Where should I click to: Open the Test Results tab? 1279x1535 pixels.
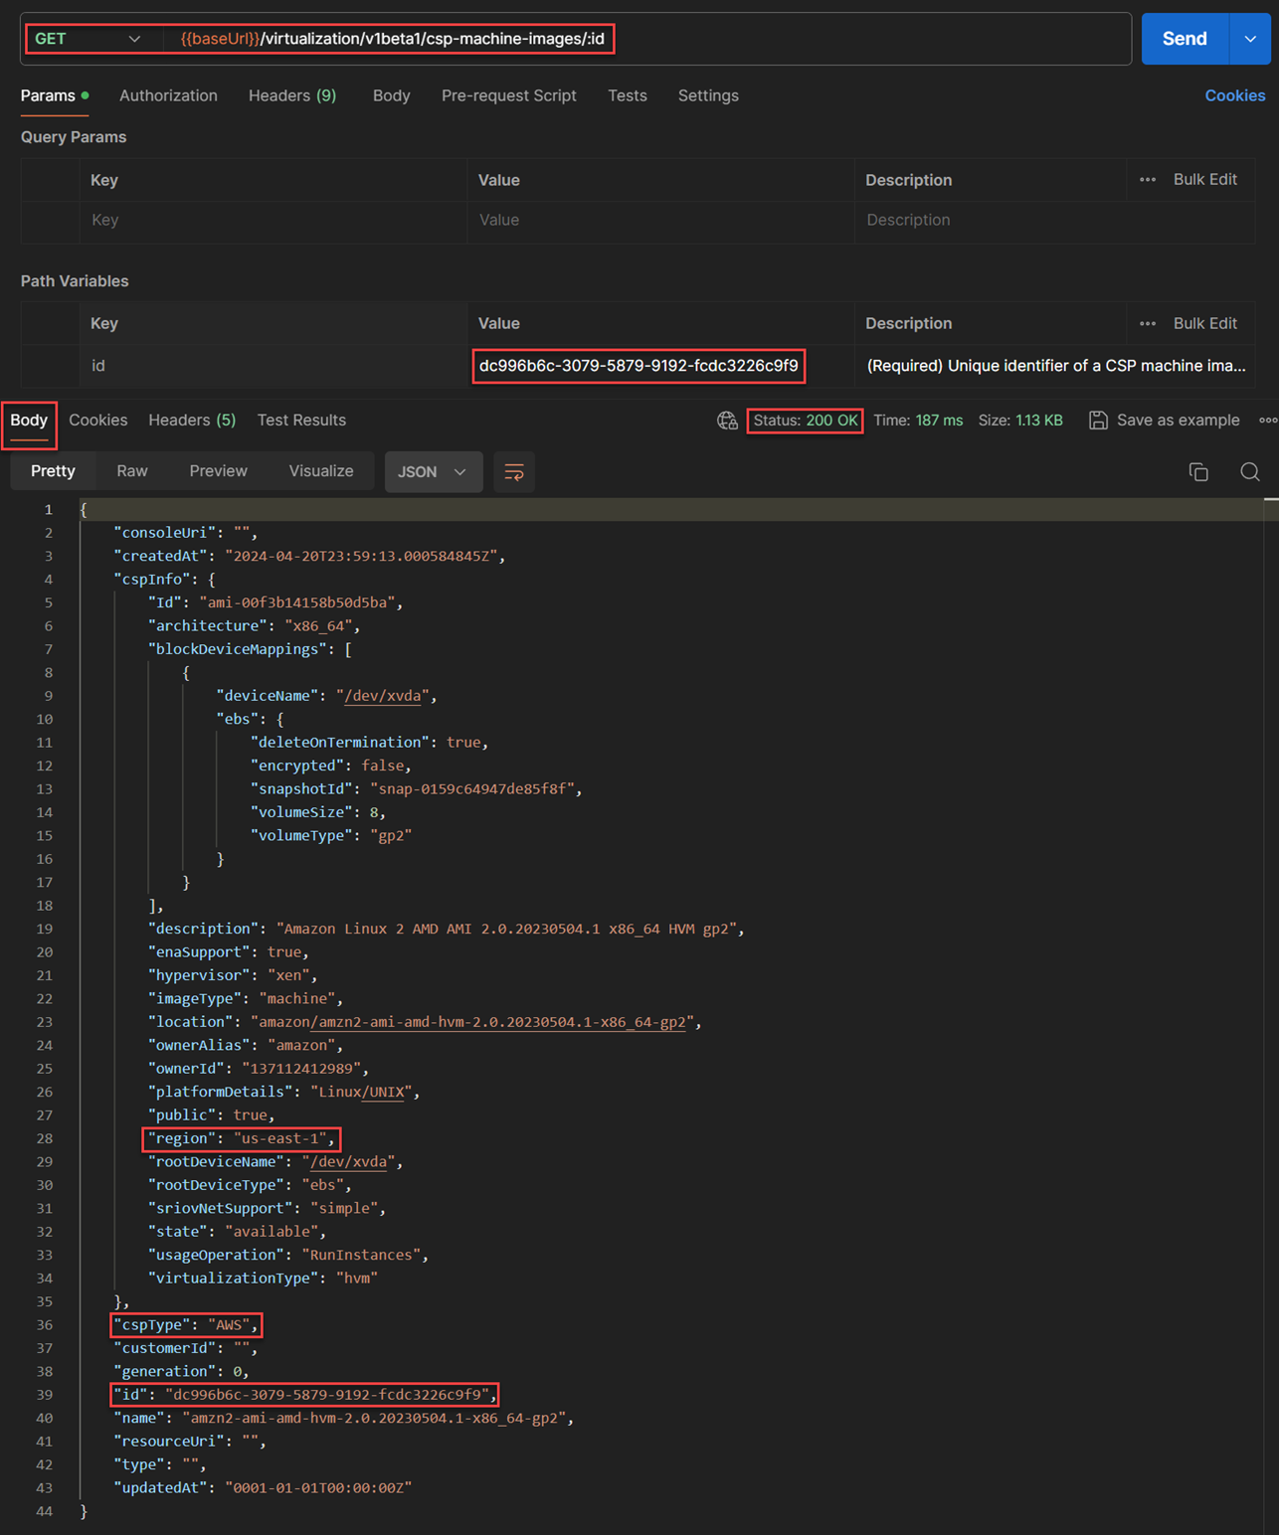[x=301, y=421]
